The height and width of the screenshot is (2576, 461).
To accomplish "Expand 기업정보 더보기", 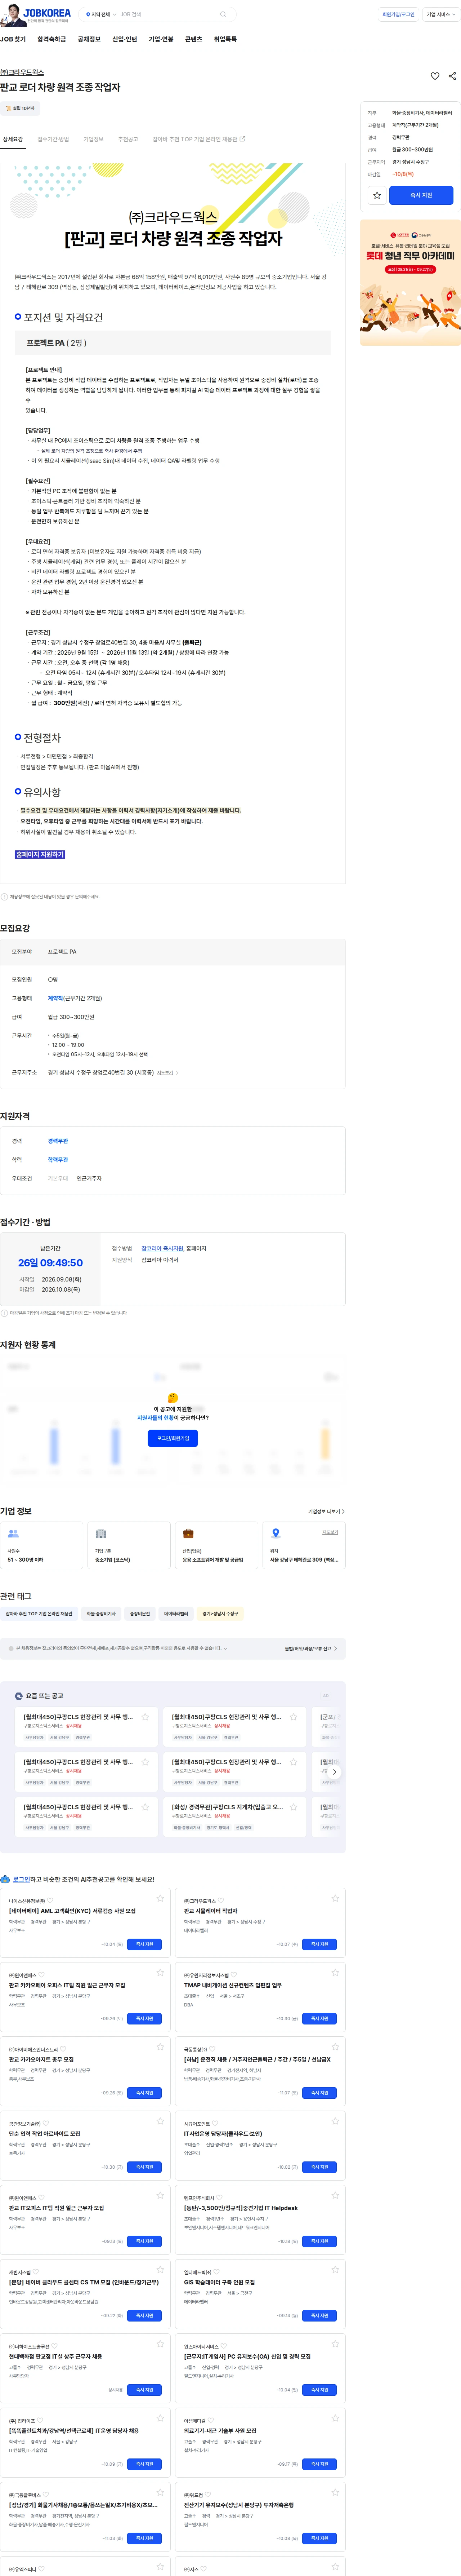I will 326,1511.
